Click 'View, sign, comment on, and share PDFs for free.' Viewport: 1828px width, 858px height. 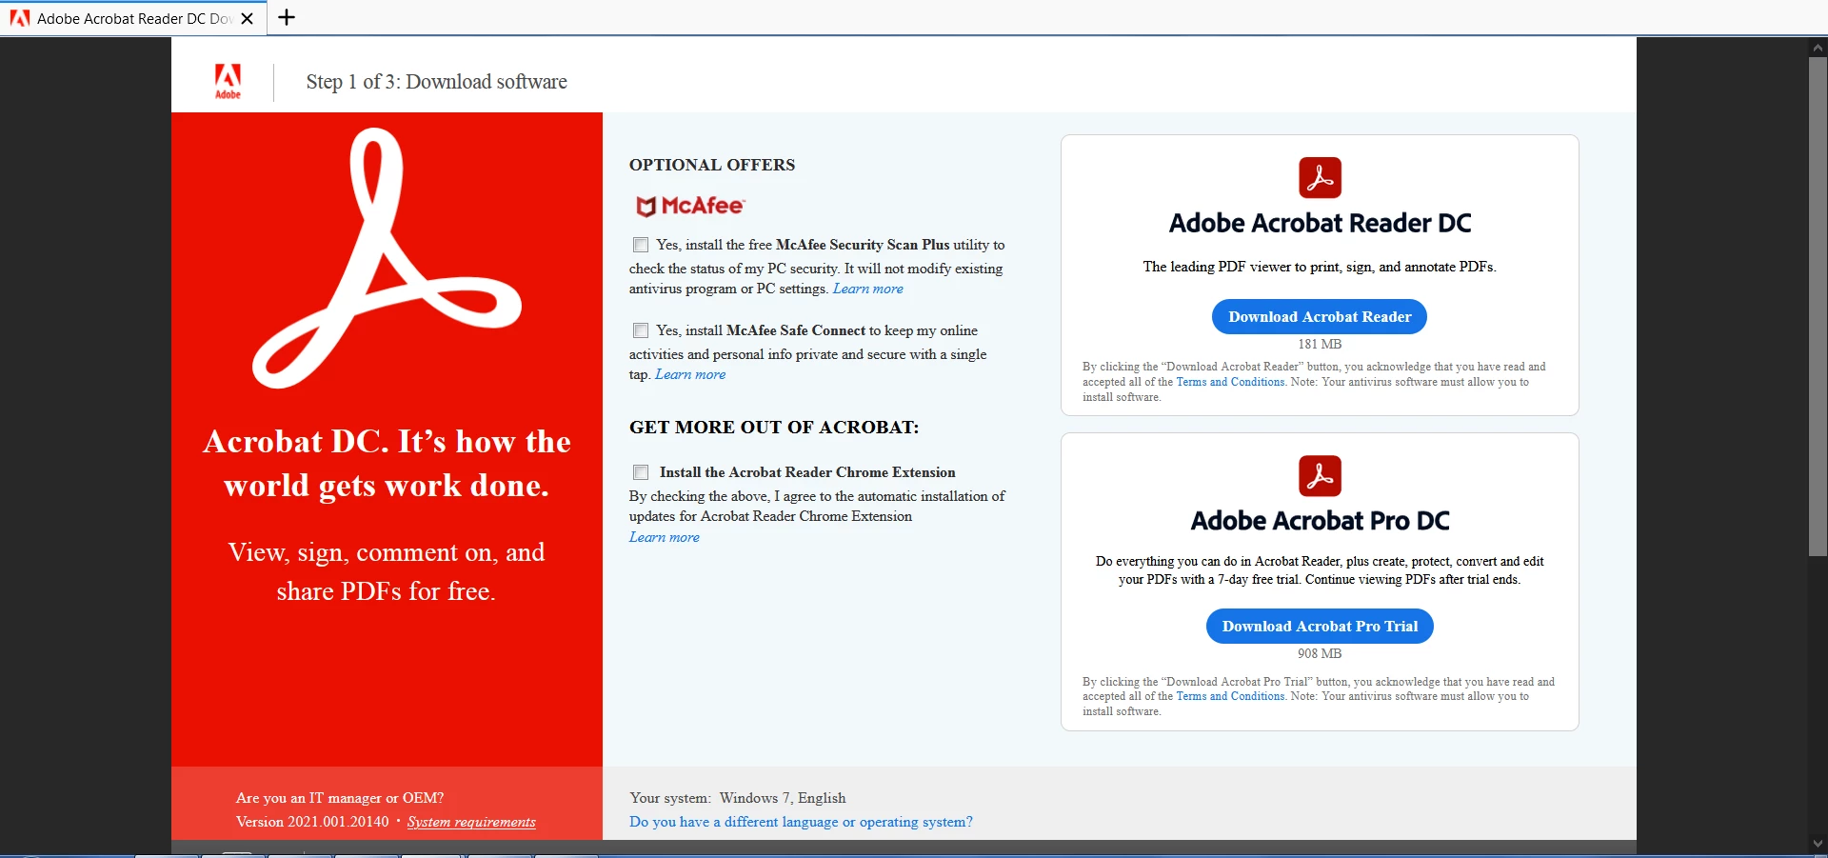[x=387, y=571]
